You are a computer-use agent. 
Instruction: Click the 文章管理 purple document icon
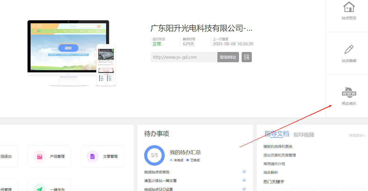click(93, 156)
